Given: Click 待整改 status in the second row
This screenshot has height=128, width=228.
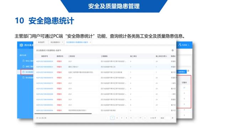Looking at the screenshot, I should (x=59, y=67).
